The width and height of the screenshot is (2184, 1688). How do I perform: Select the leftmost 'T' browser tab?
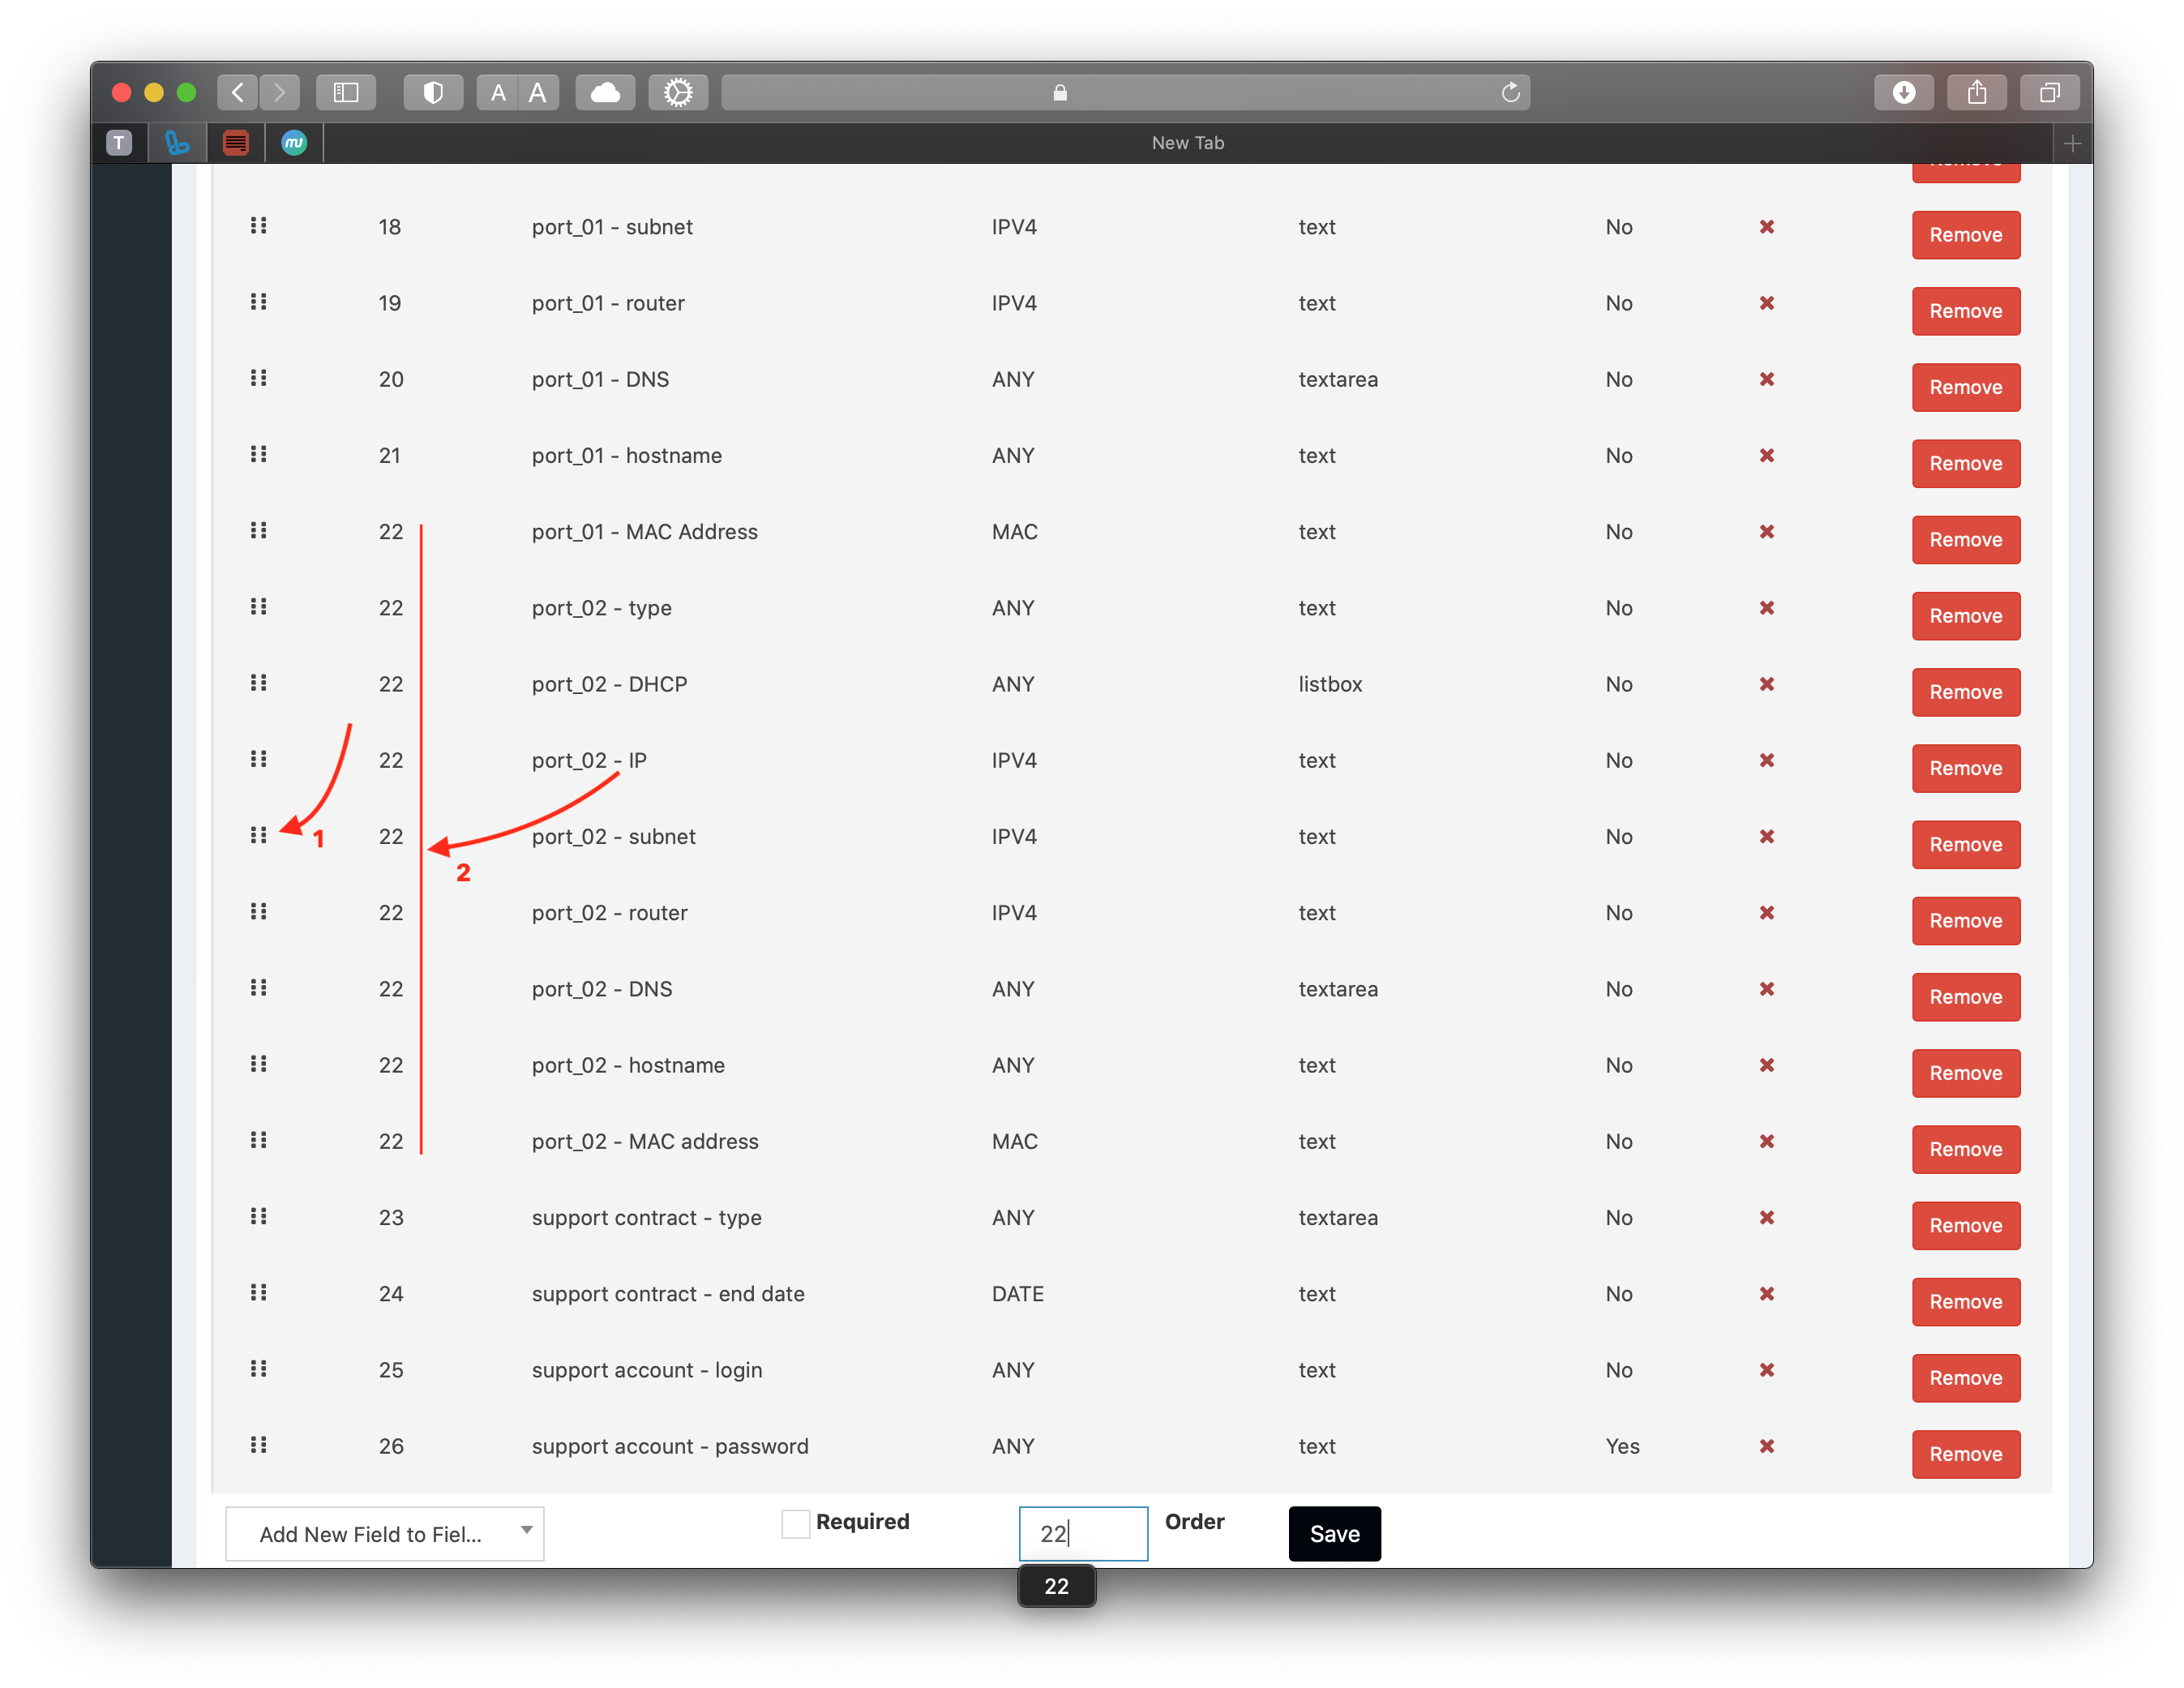pyautogui.click(x=119, y=142)
